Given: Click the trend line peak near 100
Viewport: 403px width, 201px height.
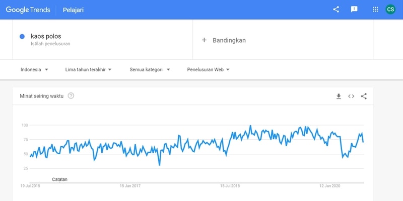Looking at the screenshot, I should pos(250,126).
